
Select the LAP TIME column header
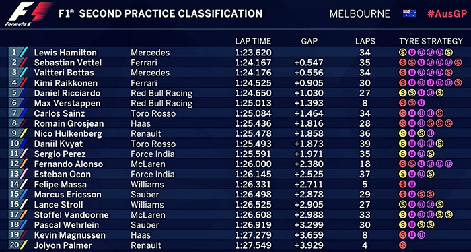point(253,41)
